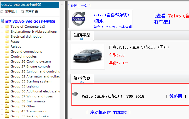Click the Volvo logo image

78,19
